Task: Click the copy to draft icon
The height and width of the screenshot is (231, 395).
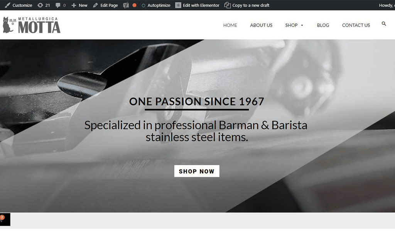Action: pos(227,5)
